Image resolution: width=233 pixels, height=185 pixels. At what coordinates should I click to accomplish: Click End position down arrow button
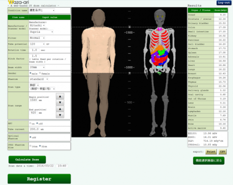point(60,115)
